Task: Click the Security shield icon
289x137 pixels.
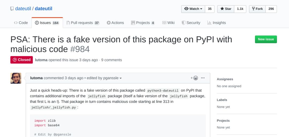Action: [183, 23]
